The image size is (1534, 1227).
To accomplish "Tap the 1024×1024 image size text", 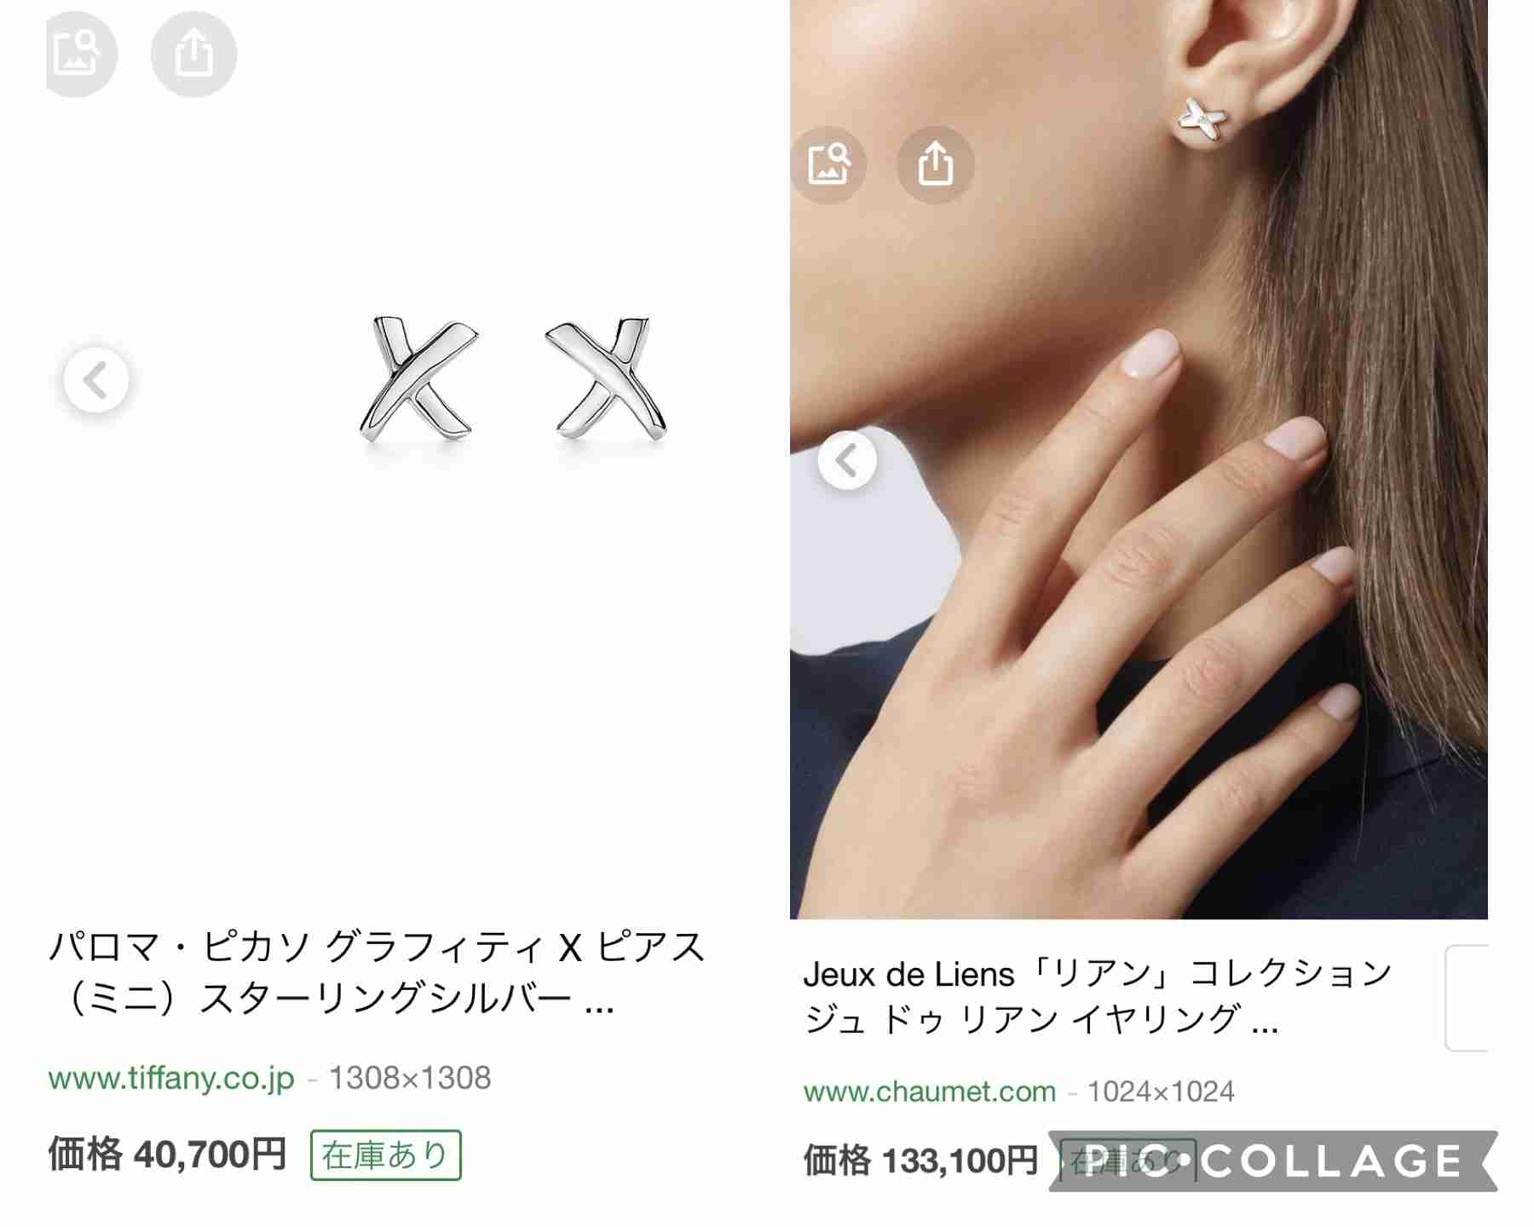I will click(x=1161, y=1091).
